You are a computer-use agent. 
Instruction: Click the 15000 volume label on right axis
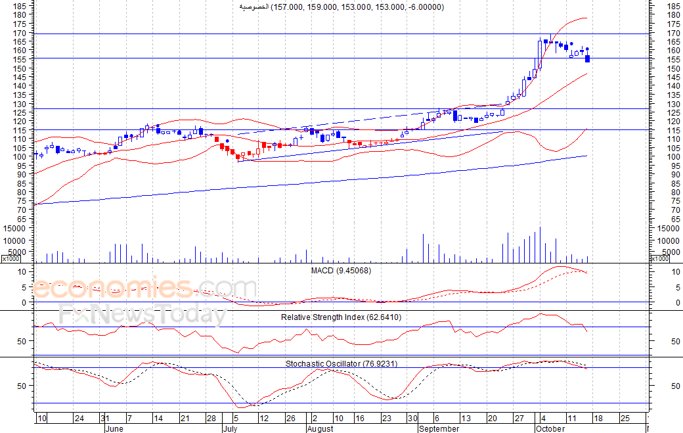click(668, 228)
